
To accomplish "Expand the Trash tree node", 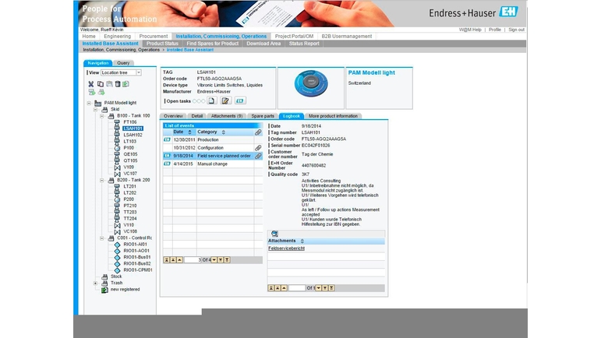I will click(95, 283).
